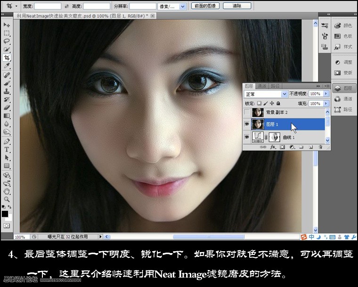Screen dimensions: 358x287
Task: Select the Hand tool
Action: pos(7,191)
